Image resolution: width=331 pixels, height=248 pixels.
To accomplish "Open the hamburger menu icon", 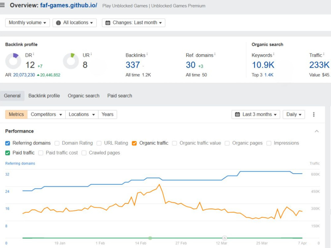I will pyautogui.click(x=2, y=5).
